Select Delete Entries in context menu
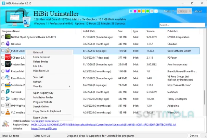Viewport: 207px width, 138px height. pos(50,62)
